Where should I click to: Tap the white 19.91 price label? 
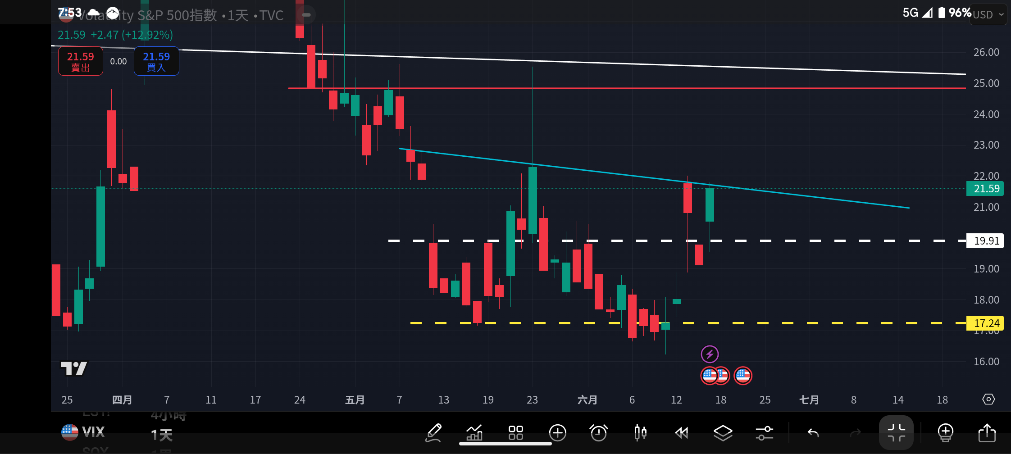point(985,241)
